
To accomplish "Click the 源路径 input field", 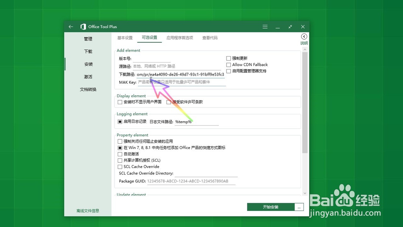I will click(177, 66).
